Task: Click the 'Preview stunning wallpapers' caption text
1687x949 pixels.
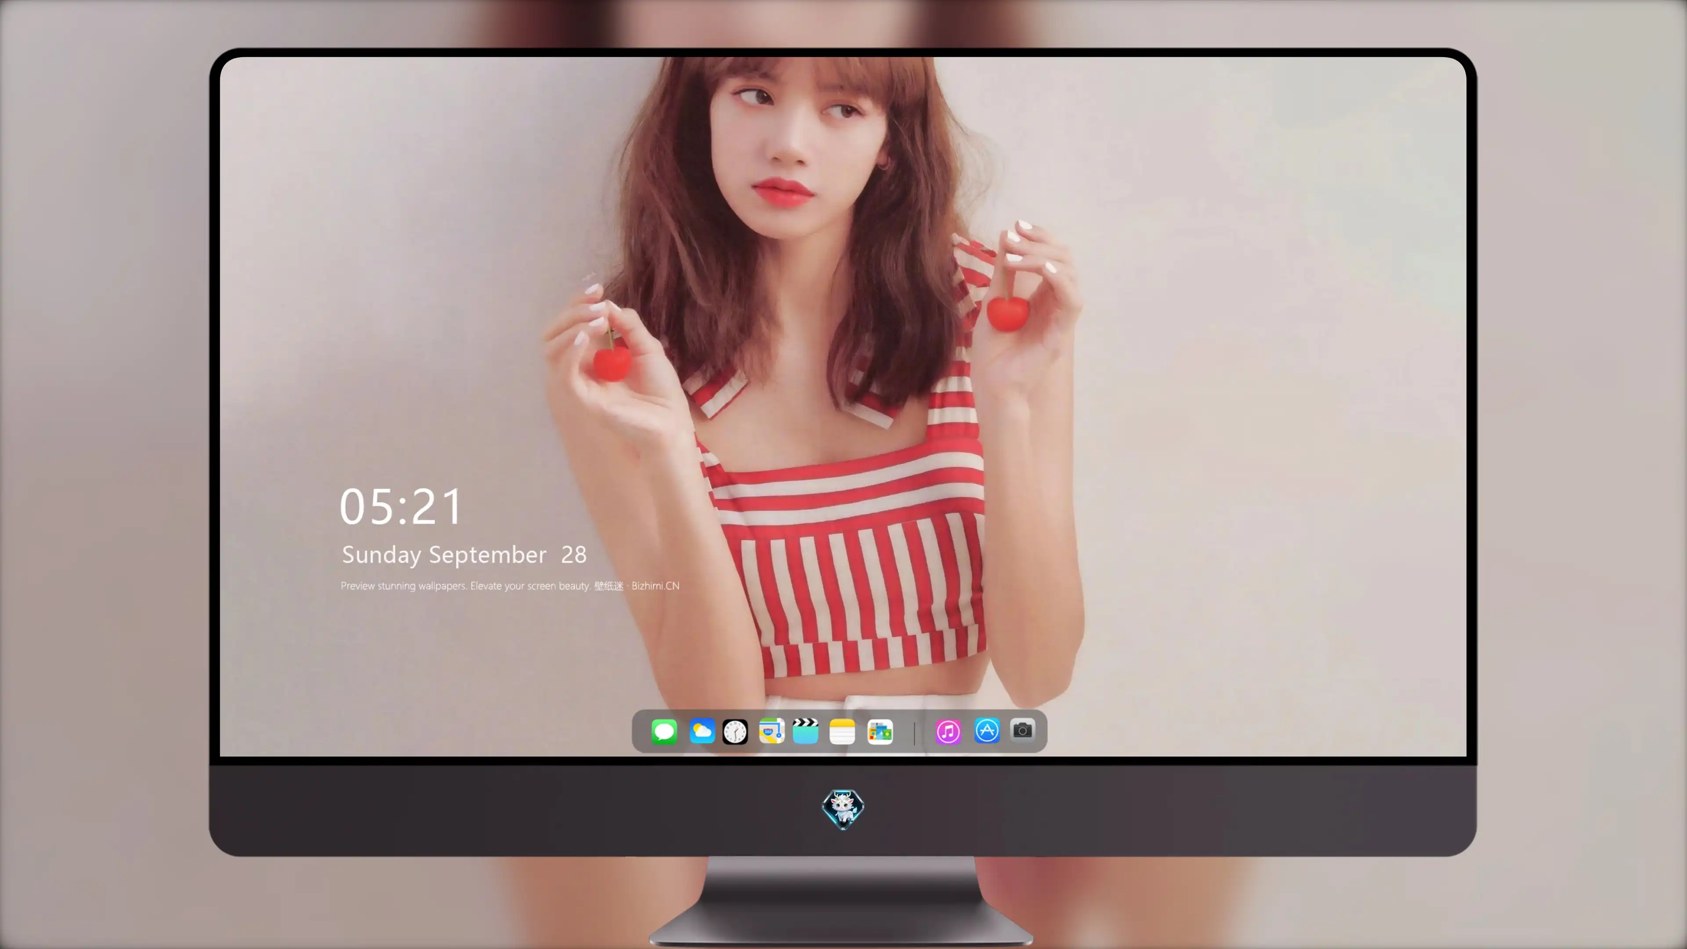Action: (x=510, y=586)
